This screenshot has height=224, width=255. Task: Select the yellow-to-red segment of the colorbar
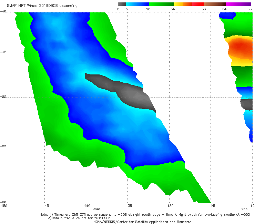point(189,4)
